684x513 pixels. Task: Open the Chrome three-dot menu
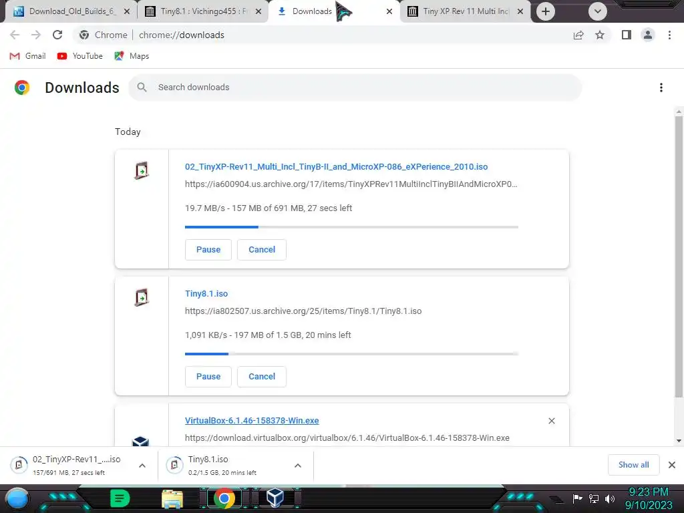point(669,35)
